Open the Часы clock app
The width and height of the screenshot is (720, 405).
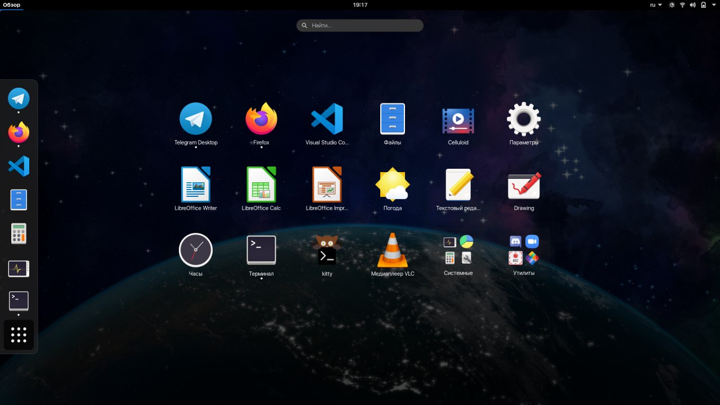point(196,250)
